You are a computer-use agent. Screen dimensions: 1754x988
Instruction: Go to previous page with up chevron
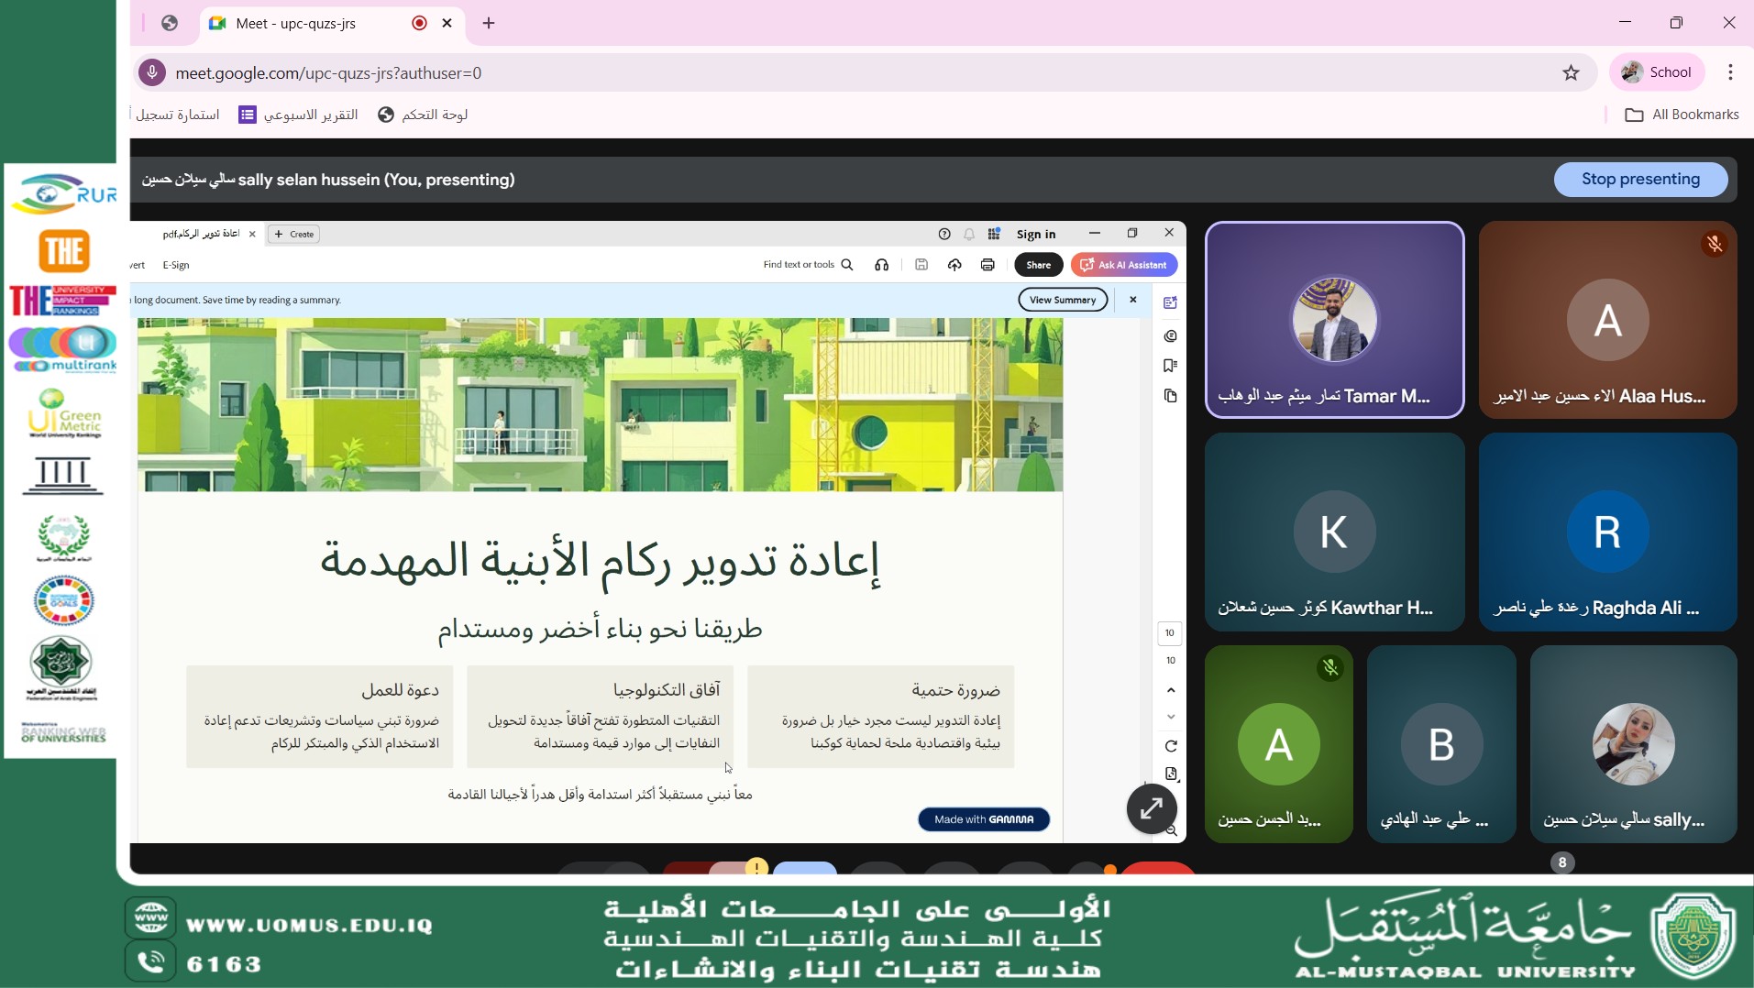pos(1171,690)
